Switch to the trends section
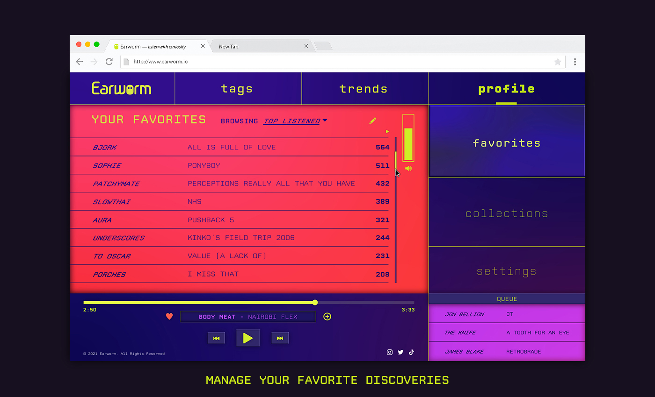 coord(364,89)
